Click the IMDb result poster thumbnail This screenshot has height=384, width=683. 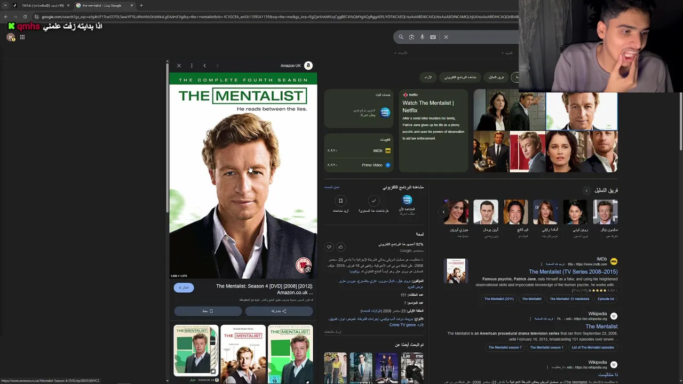[456, 271]
